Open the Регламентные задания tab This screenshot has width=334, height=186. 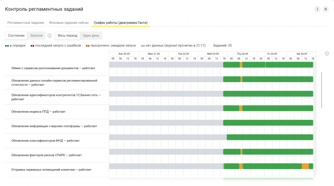point(26,23)
